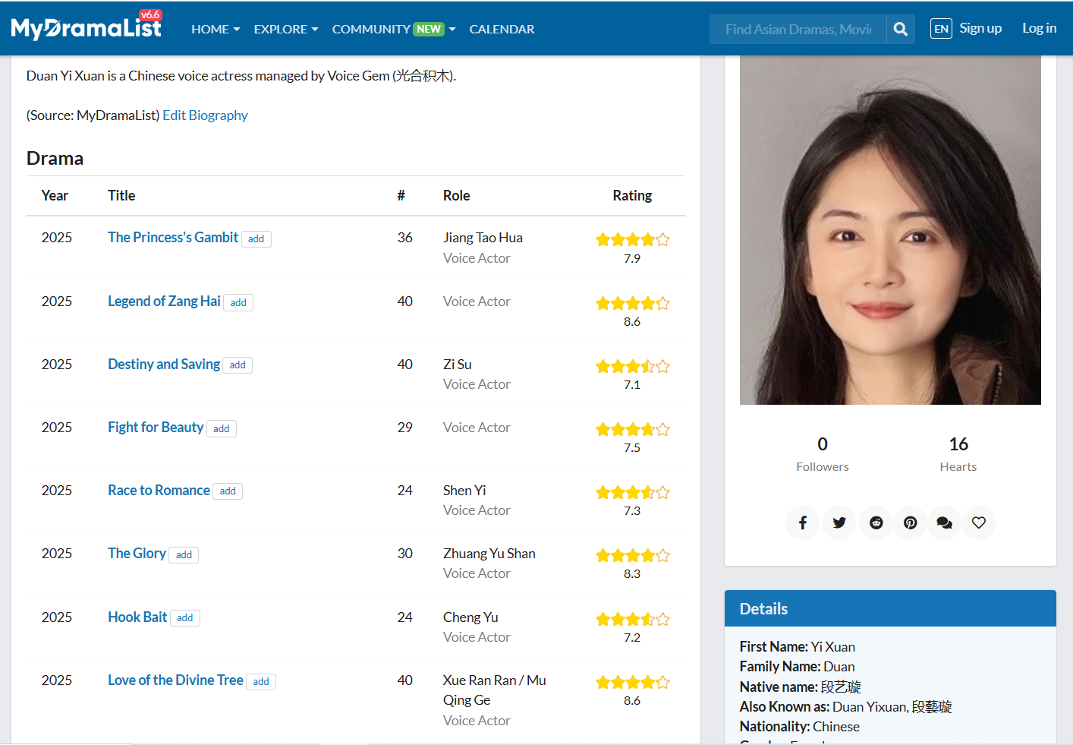Click the MyDramaList logo
The image size is (1073, 745).
point(86,27)
